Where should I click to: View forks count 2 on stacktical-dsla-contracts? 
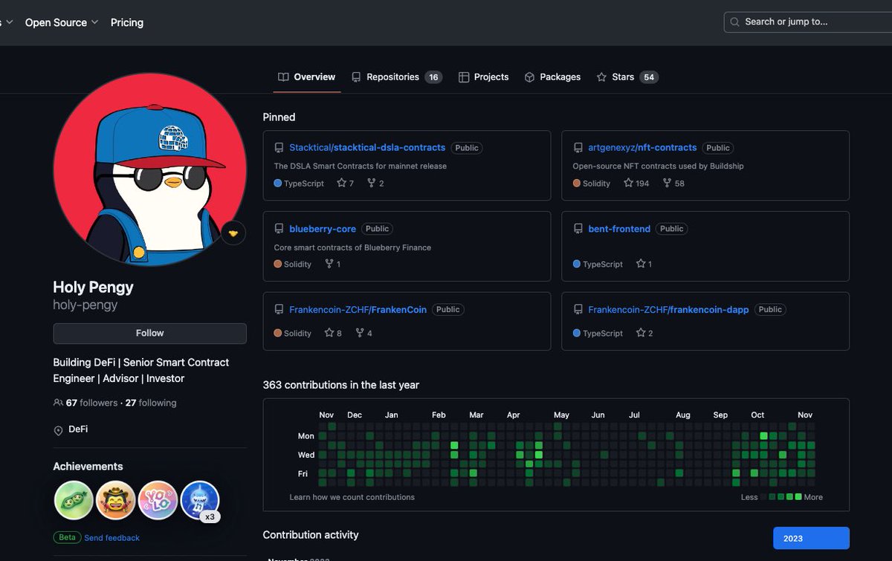coord(375,183)
